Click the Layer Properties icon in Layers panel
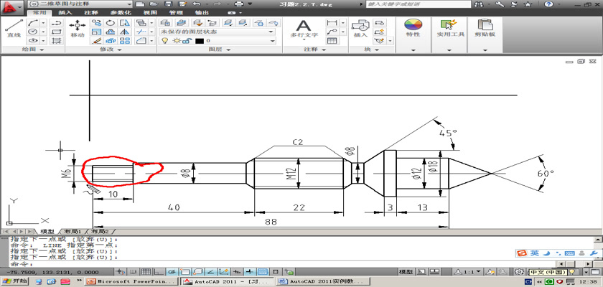603x287 pixels. [x=165, y=23]
